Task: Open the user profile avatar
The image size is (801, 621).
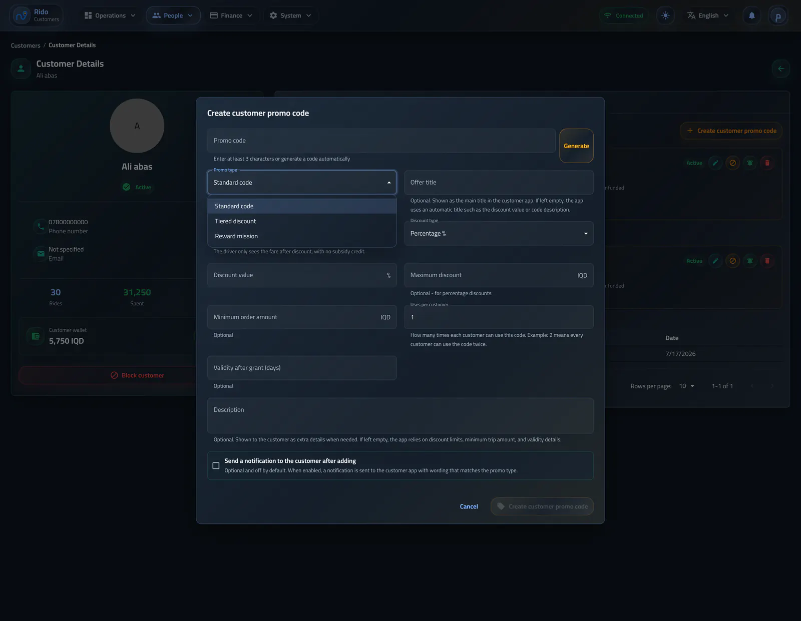Action: (778, 16)
